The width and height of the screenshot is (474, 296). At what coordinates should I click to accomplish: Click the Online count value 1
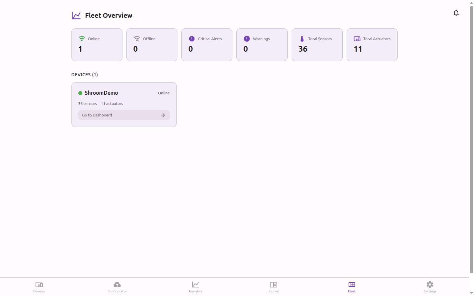80,49
